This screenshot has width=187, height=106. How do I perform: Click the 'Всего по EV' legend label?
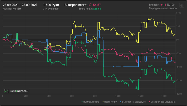coord(111,102)
